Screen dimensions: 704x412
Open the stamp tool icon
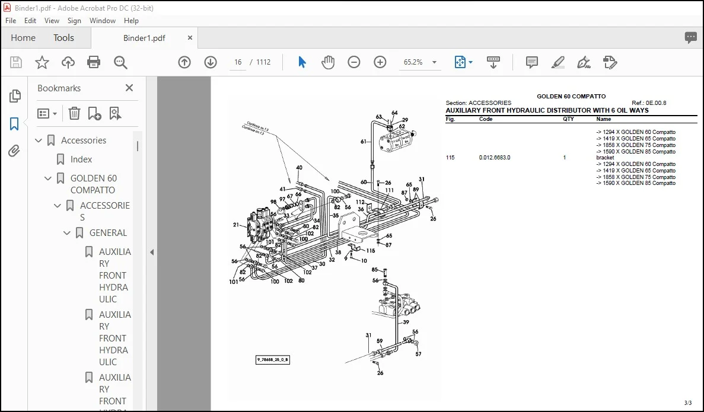tap(610, 62)
